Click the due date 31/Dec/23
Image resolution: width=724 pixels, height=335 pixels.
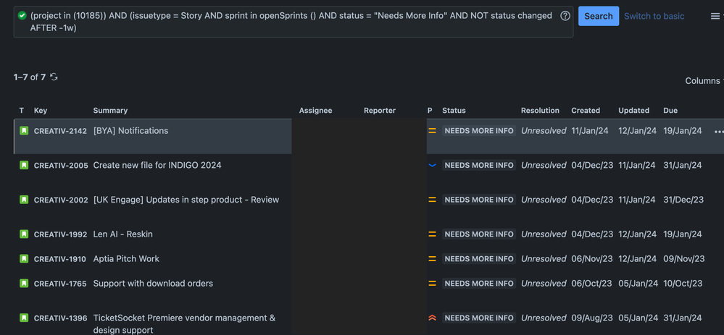click(x=683, y=200)
